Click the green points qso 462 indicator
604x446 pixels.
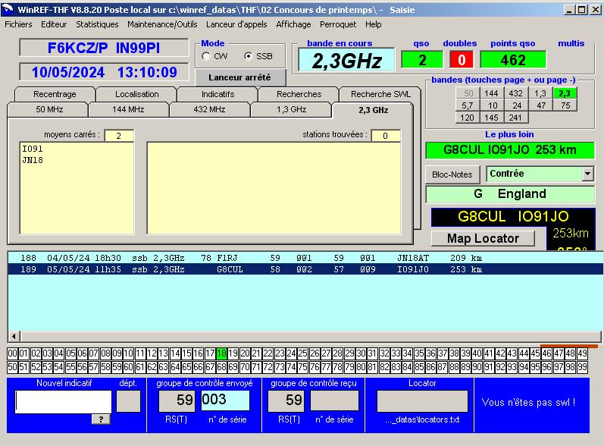[x=513, y=60]
